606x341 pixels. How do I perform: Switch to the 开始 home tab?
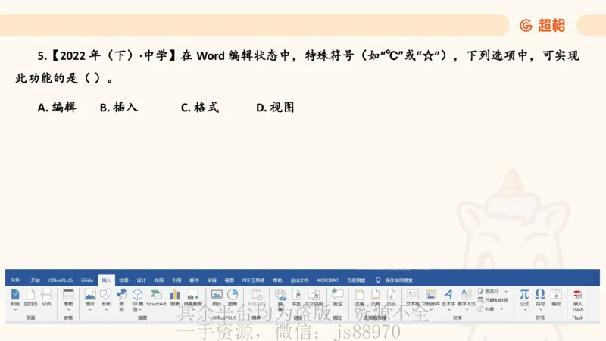click(35, 280)
